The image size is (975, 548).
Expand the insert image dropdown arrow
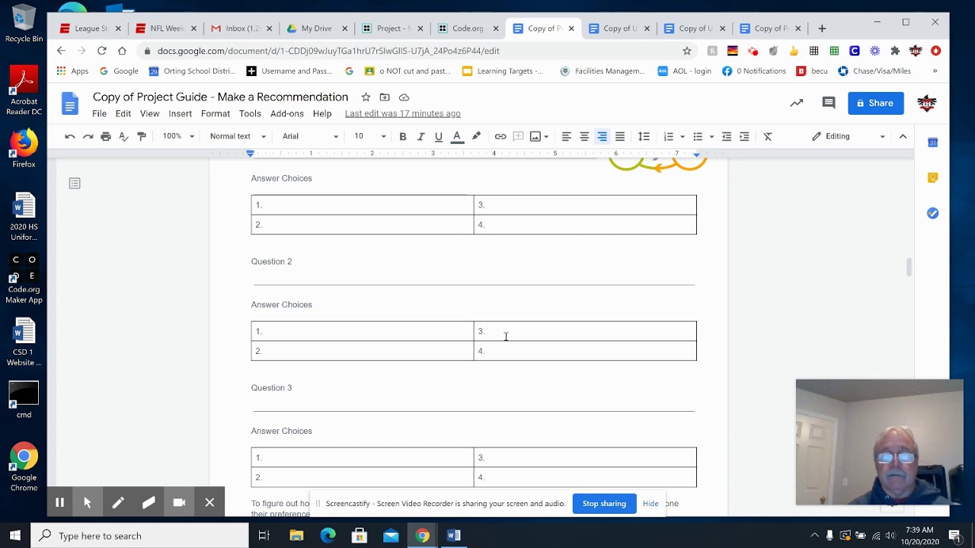[x=546, y=137]
